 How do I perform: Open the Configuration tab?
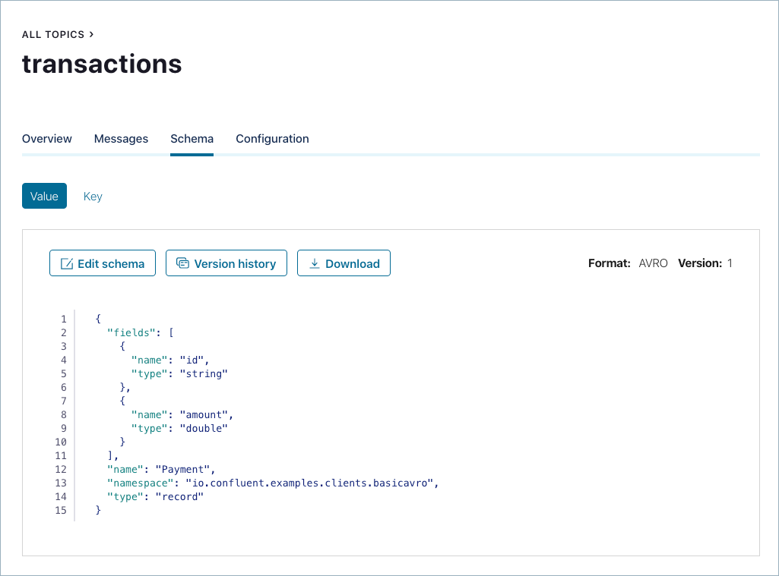[272, 139]
